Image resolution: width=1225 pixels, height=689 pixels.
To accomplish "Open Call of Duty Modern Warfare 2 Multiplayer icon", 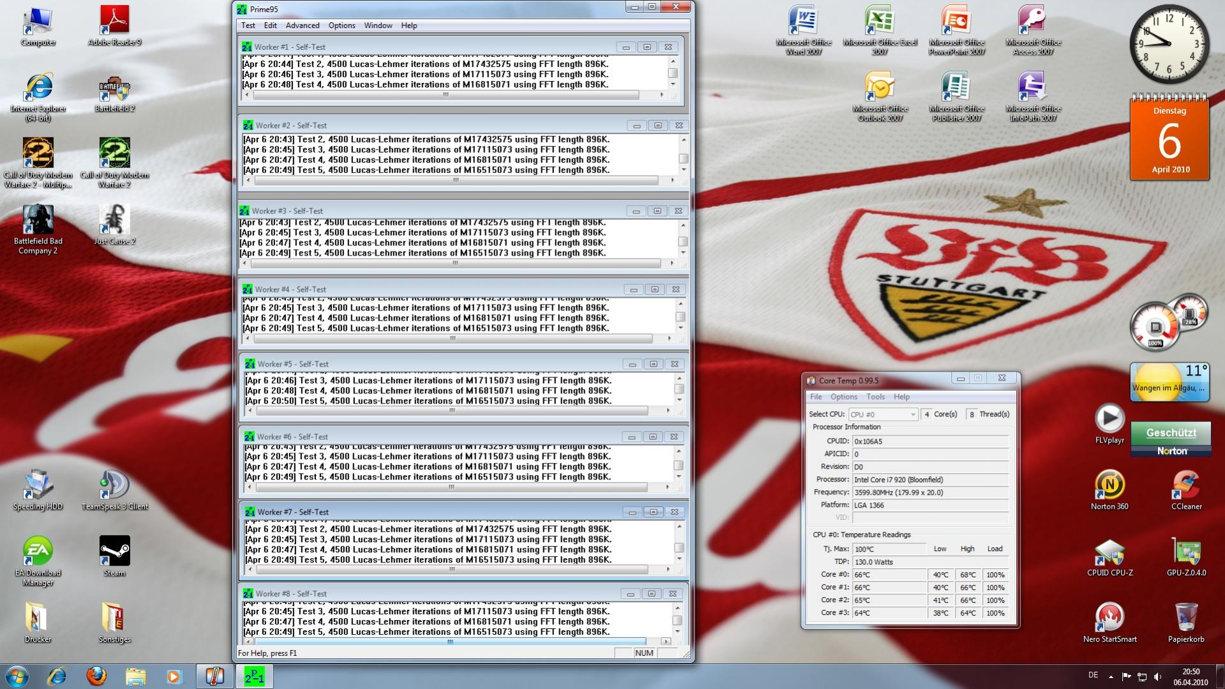I will coord(38,163).
